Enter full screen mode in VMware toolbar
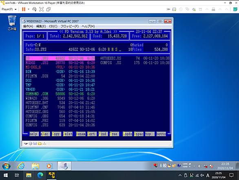 41,9
